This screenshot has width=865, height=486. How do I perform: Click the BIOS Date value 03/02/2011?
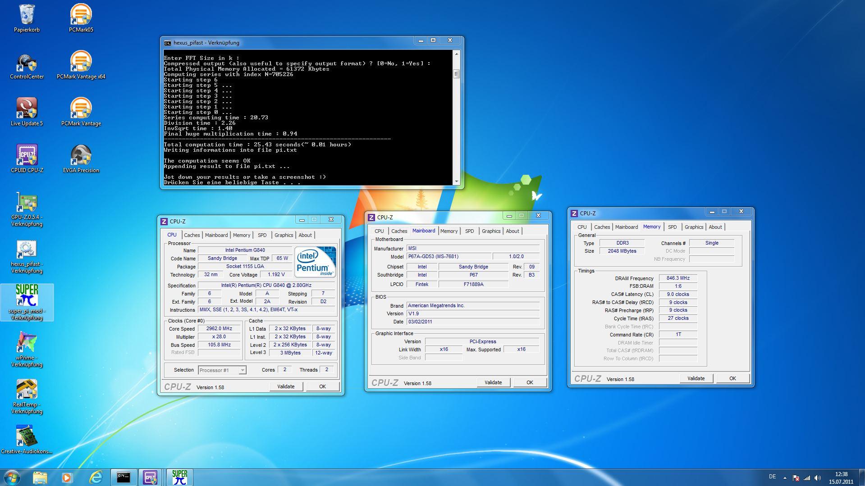[x=473, y=322]
